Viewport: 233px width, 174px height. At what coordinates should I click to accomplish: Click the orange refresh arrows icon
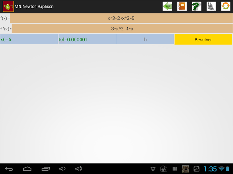click(x=226, y=6)
